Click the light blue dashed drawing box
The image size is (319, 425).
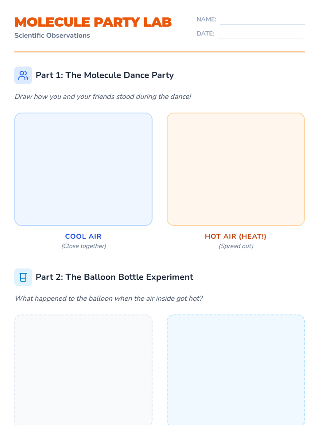(236, 369)
